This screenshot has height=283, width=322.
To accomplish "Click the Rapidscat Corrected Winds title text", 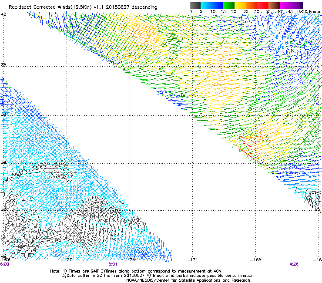I will point(83,7).
